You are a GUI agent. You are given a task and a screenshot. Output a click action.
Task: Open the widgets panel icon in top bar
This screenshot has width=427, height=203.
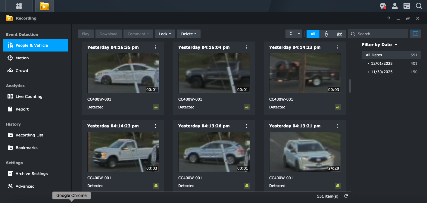coord(407,6)
